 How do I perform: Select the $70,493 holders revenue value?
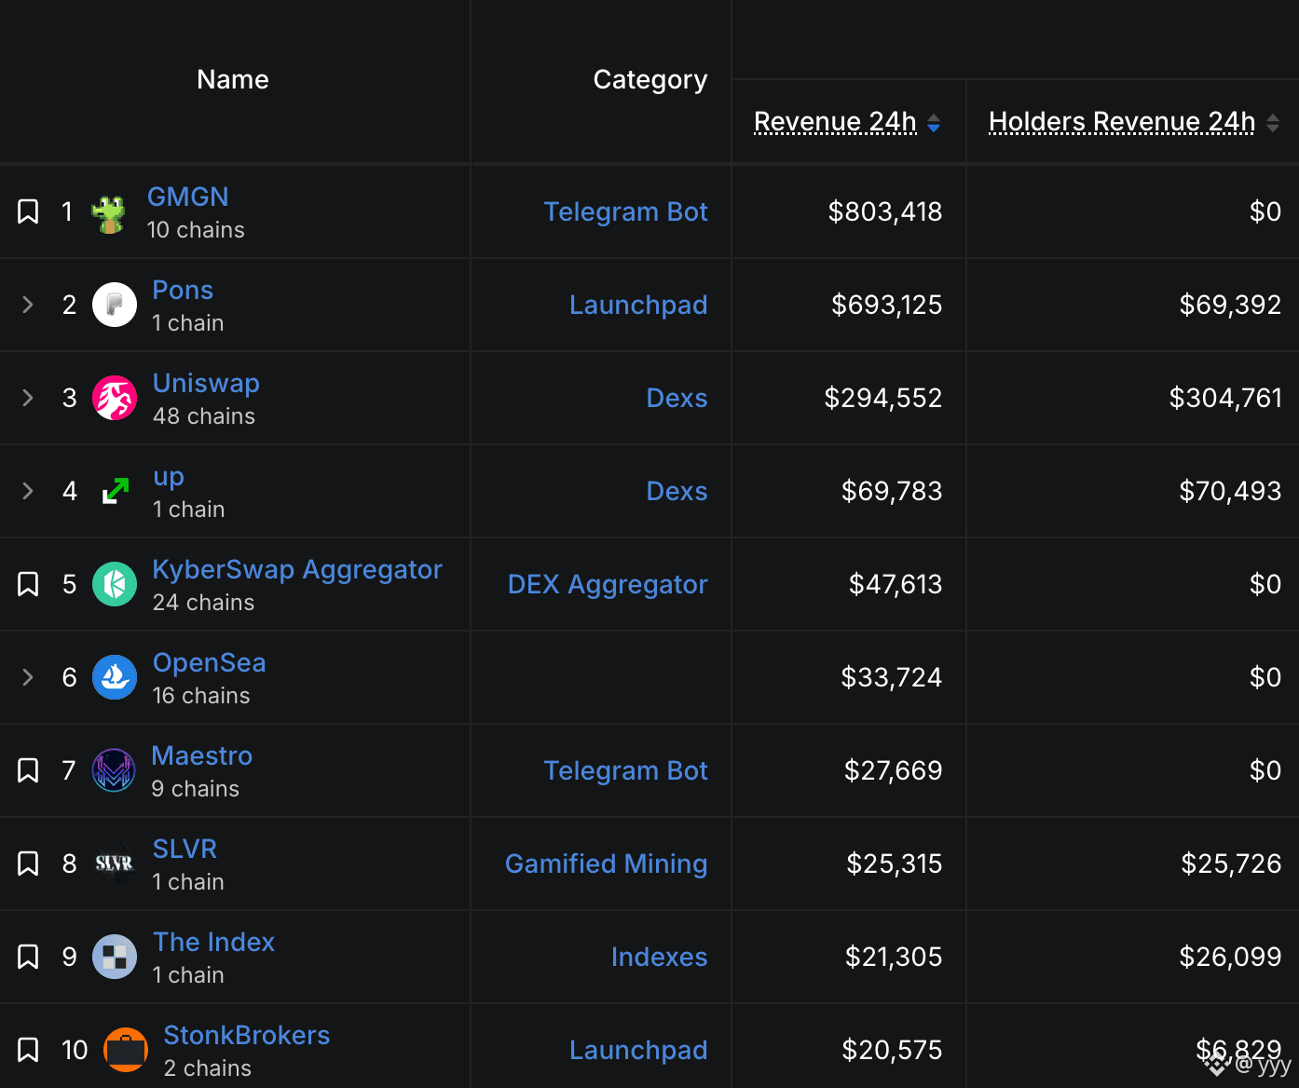pyautogui.click(x=1231, y=491)
